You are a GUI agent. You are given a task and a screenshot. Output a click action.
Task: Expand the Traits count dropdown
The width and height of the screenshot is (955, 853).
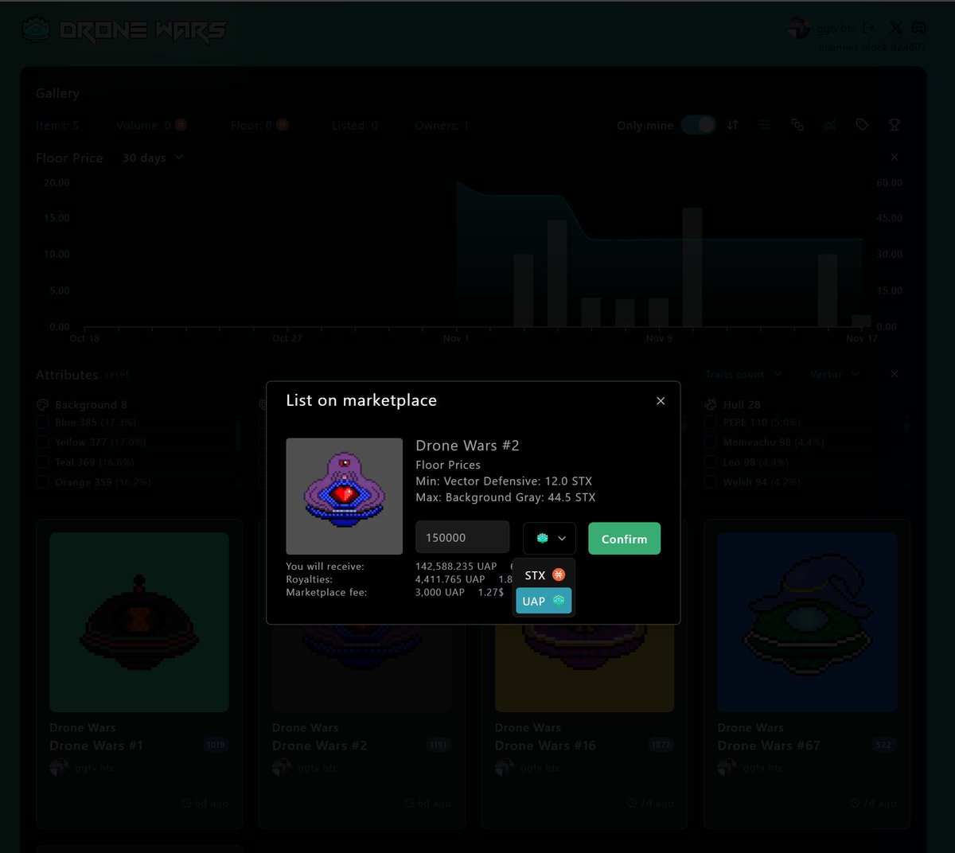pos(743,374)
